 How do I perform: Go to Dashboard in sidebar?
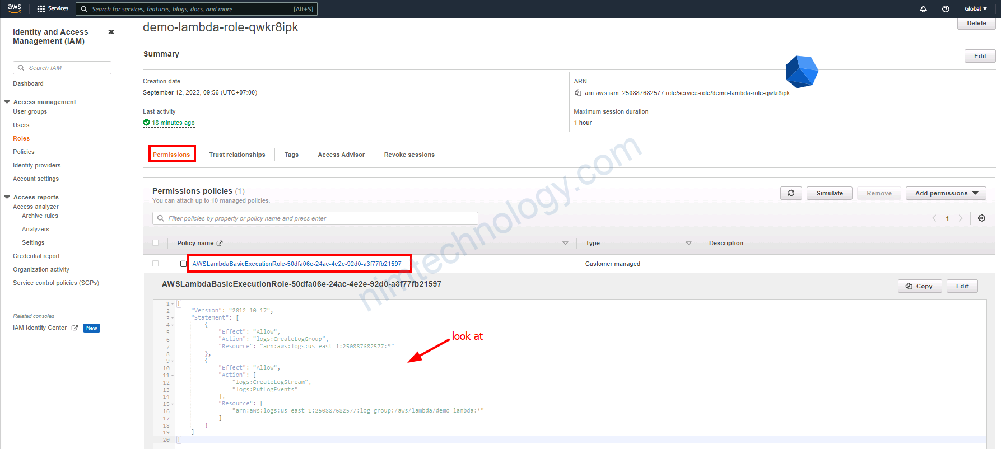28,83
